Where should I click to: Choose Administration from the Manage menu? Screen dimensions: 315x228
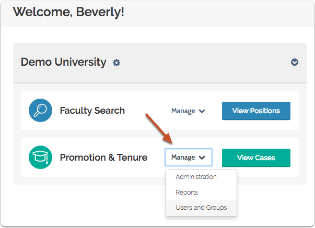point(196,177)
